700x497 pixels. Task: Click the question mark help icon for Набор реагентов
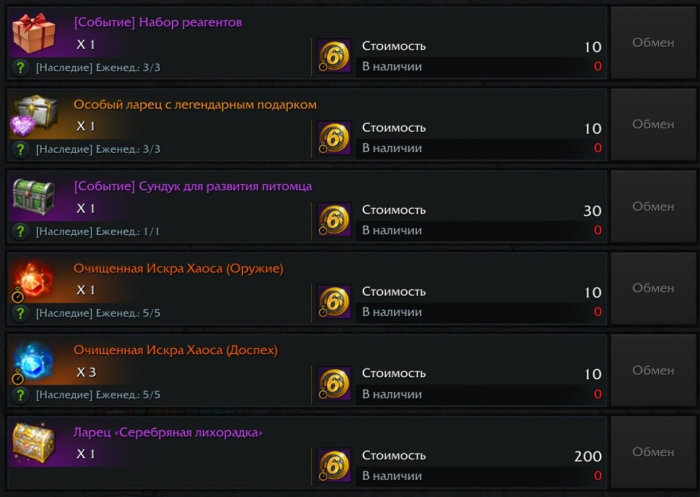point(21,67)
